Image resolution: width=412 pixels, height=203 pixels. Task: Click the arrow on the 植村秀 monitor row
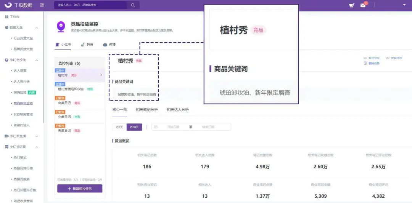[101, 75]
